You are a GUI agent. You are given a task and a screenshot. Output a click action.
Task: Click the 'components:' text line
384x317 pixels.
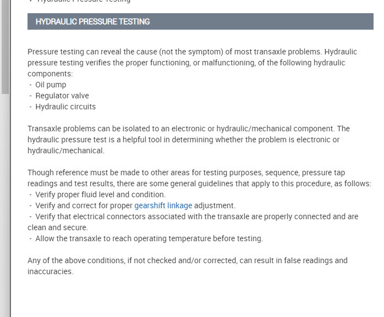coord(50,74)
